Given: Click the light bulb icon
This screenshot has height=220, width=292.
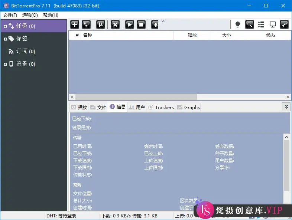Looking at the screenshot, I should [238, 24].
